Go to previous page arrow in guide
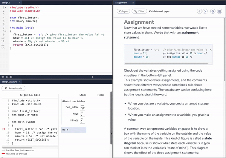The image size is (226, 158). pos(199,11)
